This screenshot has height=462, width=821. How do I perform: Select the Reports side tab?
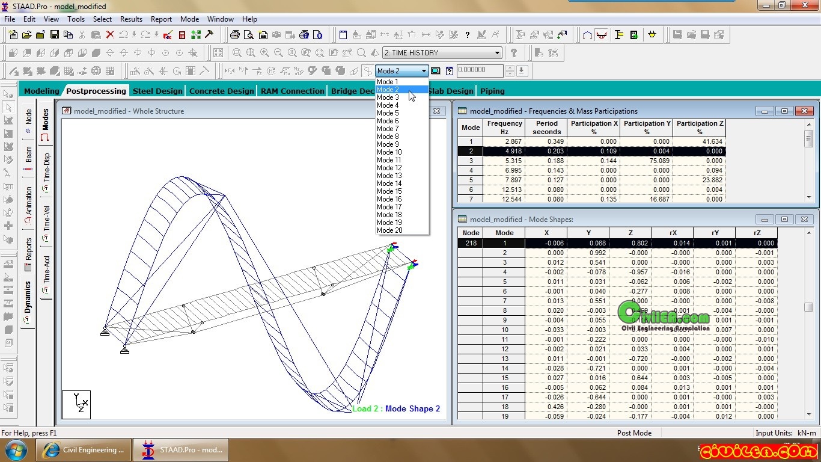pyautogui.click(x=28, y=254)
